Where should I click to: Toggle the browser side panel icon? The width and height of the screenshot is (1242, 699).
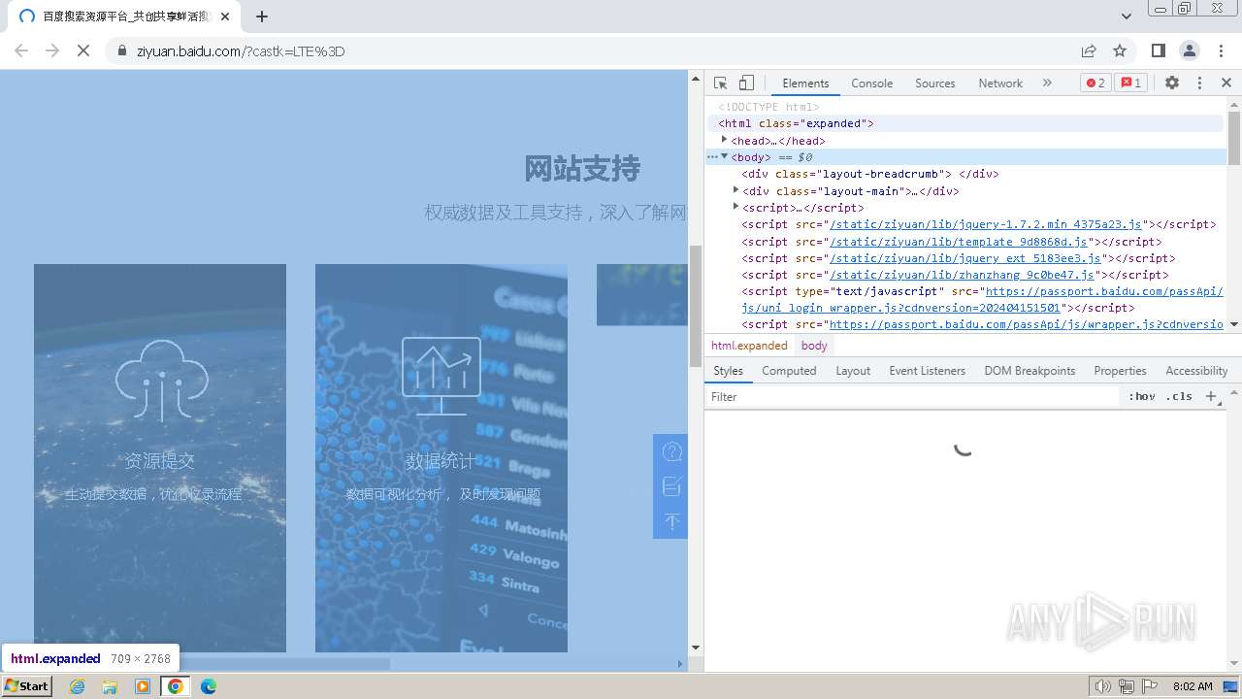coord(1158,50)
